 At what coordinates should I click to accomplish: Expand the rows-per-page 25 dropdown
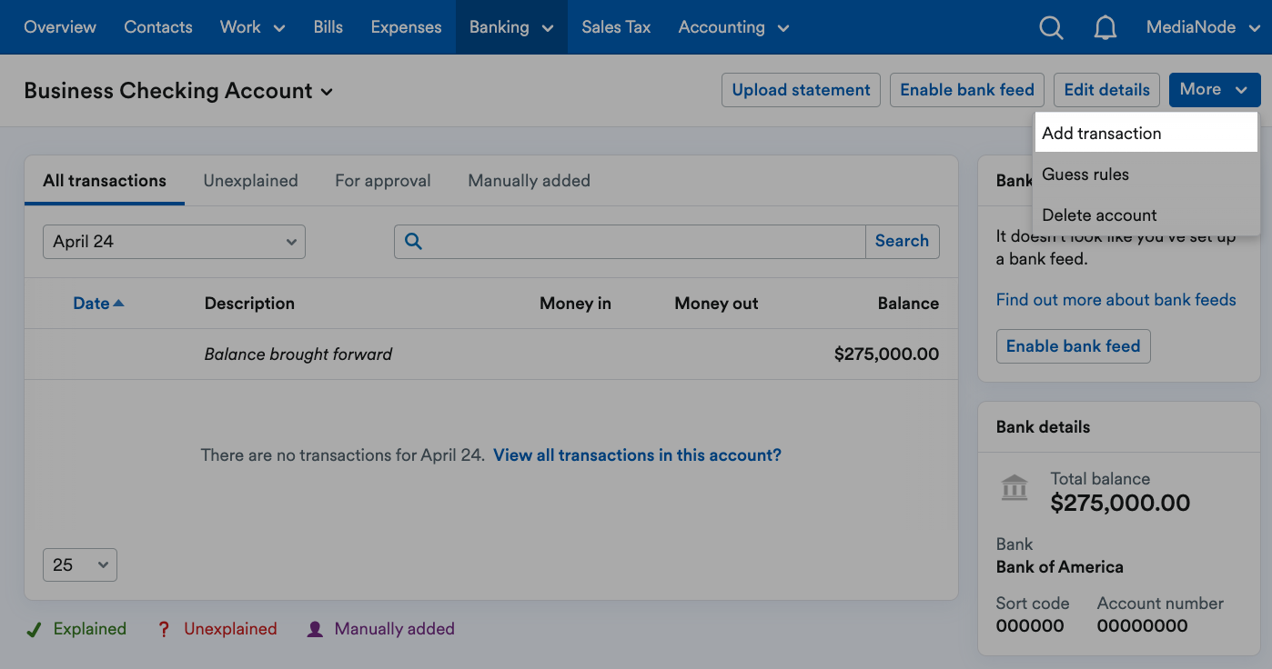coord(79,564)
